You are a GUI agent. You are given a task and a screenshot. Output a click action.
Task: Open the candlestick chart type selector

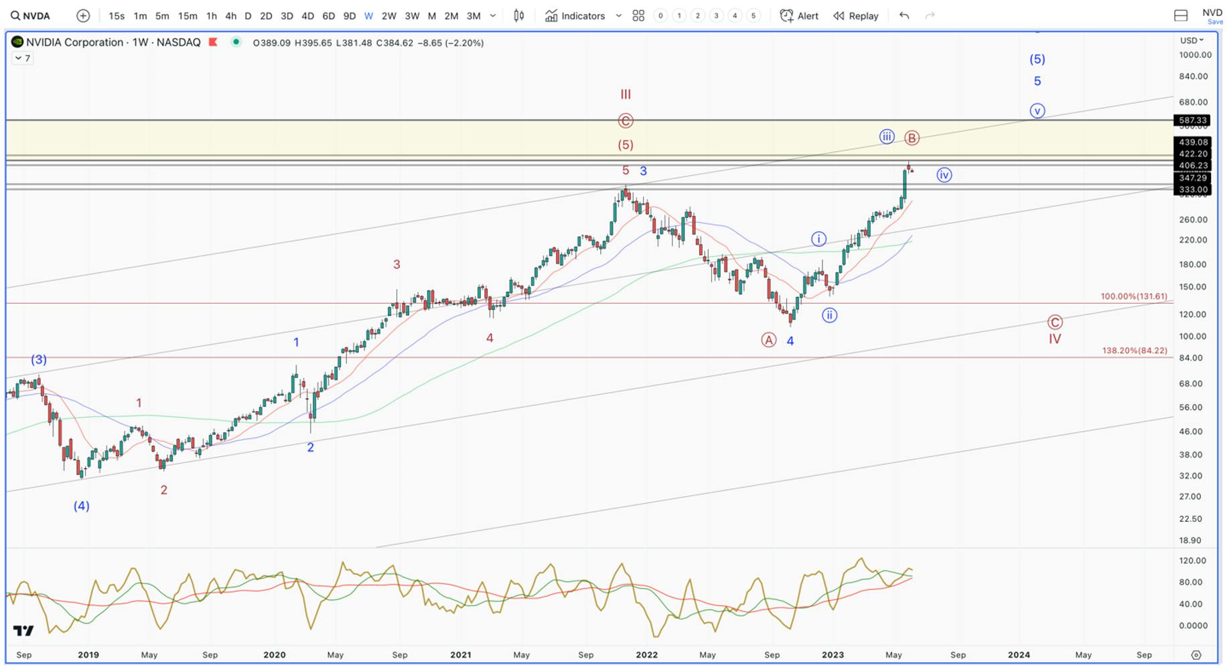[x=519, y=16]
